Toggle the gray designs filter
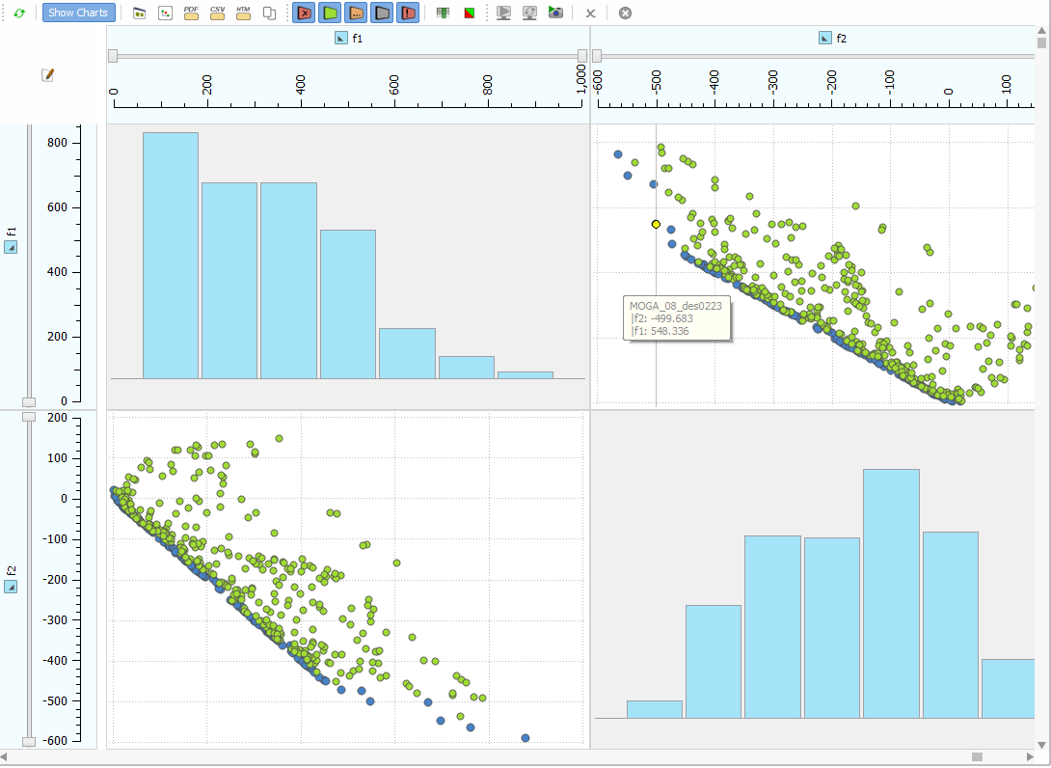The width and height of the screenshot is (1051, 768). pos(382,13)
